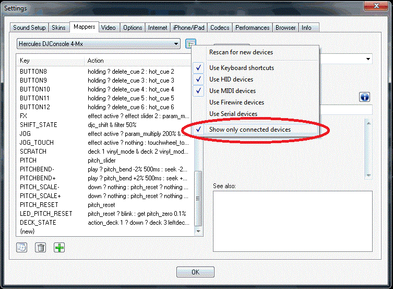393x289 pixels.
Task: Open the Options tab
Action: [x=133, y=28]
